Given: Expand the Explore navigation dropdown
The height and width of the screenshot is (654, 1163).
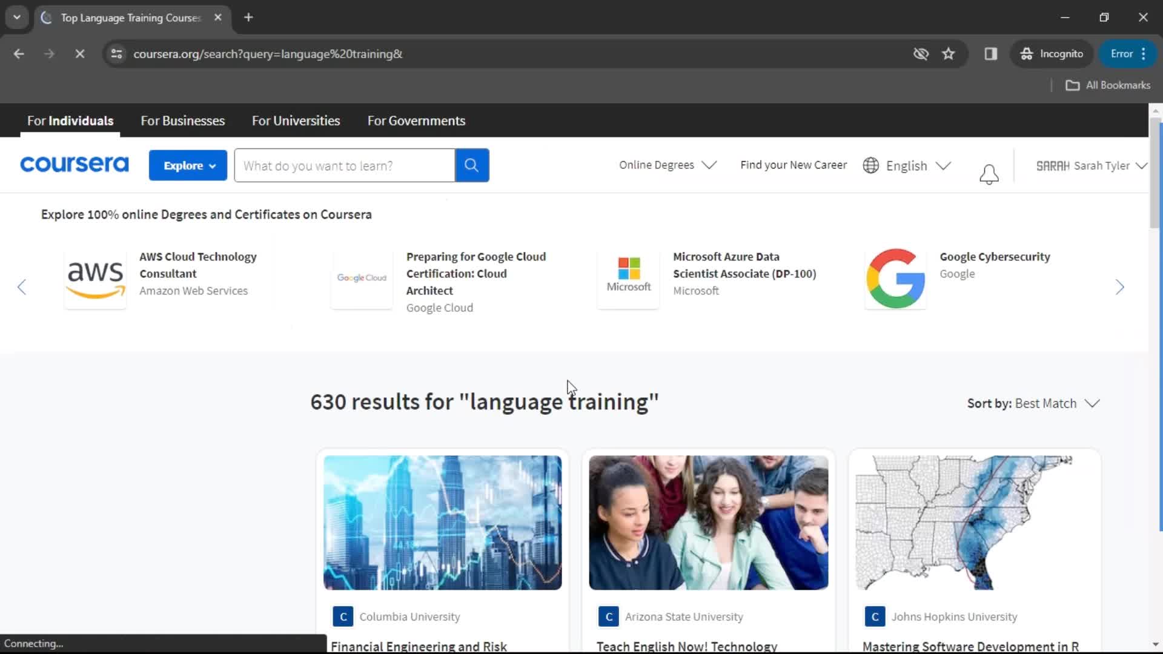Looking at the screenshot, I should click(188, 165).
